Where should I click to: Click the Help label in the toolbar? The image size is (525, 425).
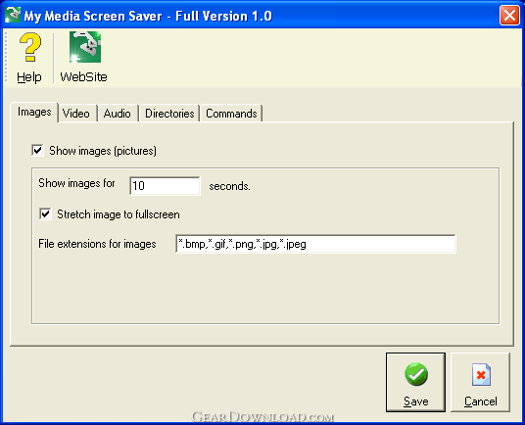pos(29,77)
